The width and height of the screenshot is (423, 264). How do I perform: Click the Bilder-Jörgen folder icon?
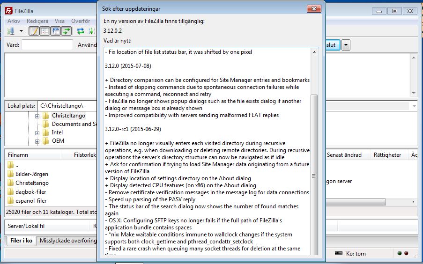tap(10, 174)
